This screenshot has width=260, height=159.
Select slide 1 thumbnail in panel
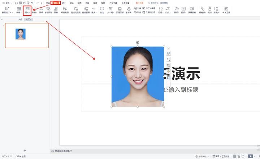pos(27,35)
